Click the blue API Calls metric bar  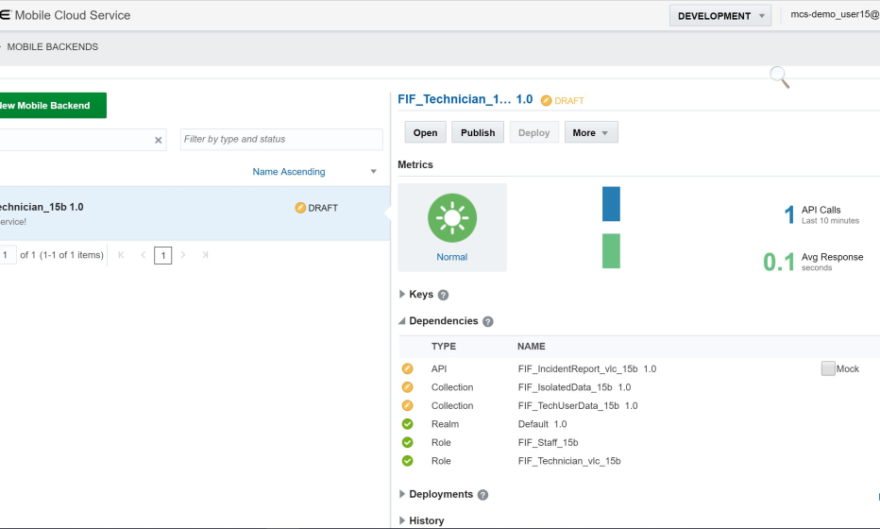click(611, 204)
